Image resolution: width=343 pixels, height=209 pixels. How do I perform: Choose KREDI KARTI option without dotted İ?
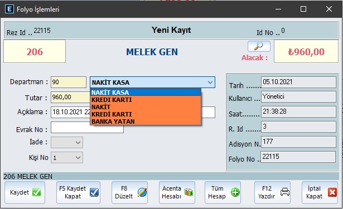coord(146,100)
